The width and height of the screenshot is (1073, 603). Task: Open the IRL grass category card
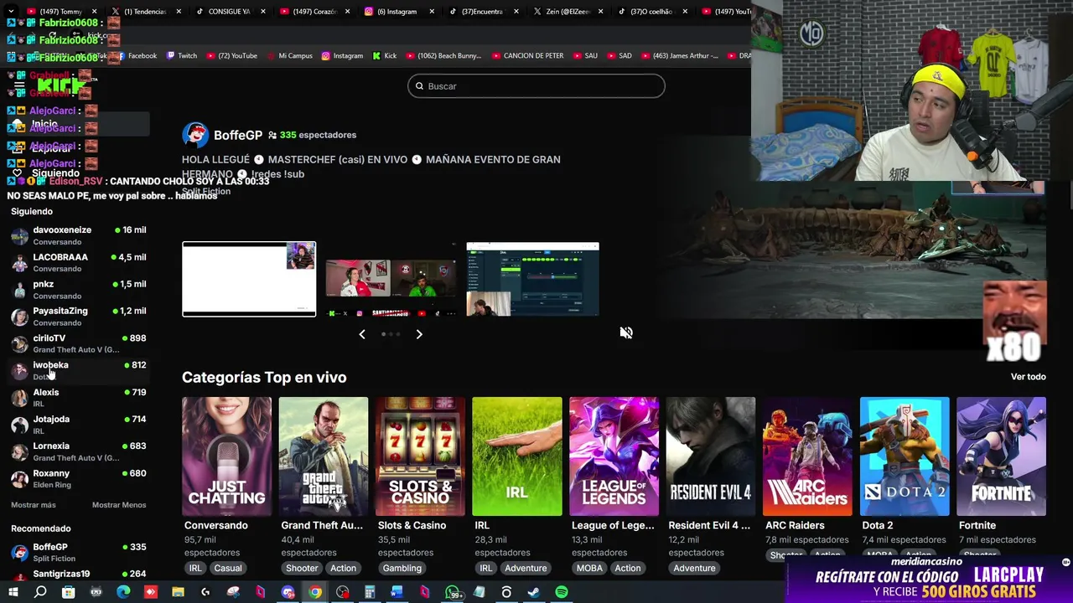(516, 456)
